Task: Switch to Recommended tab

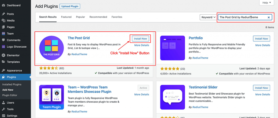Action: pyautogui.click(x=98, y=17)
